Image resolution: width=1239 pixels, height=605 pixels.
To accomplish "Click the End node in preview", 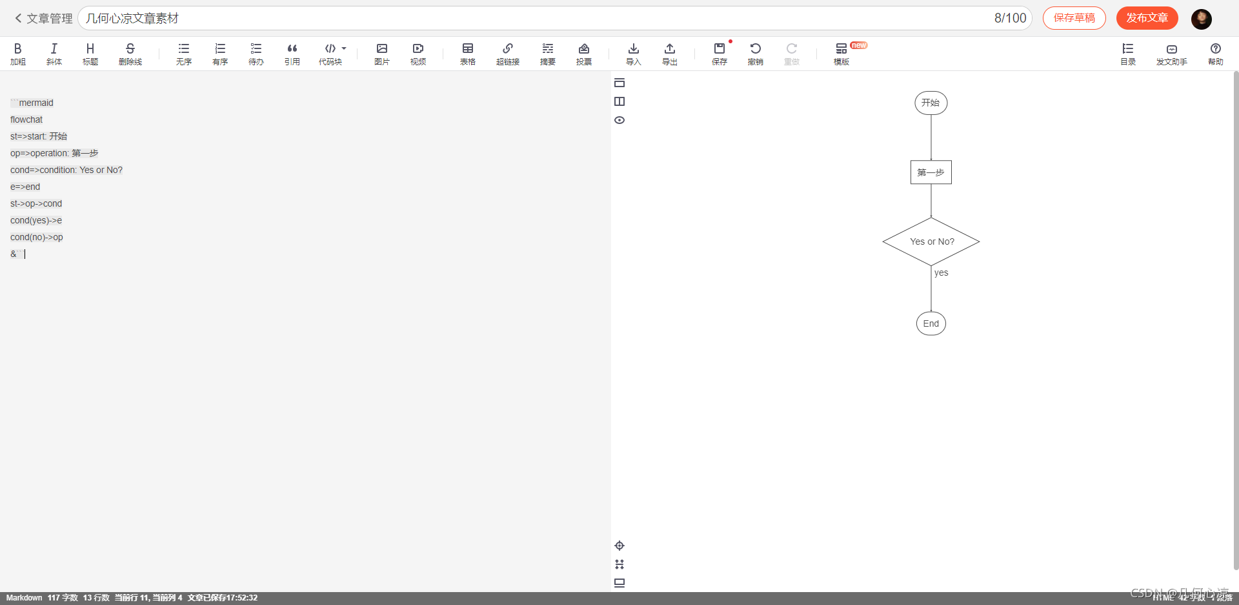I will click(x=931, y=323).
